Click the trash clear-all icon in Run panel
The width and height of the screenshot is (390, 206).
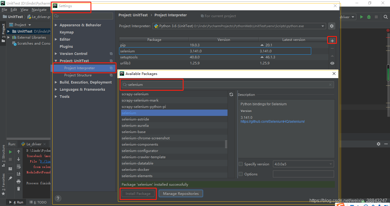[19, 189]
